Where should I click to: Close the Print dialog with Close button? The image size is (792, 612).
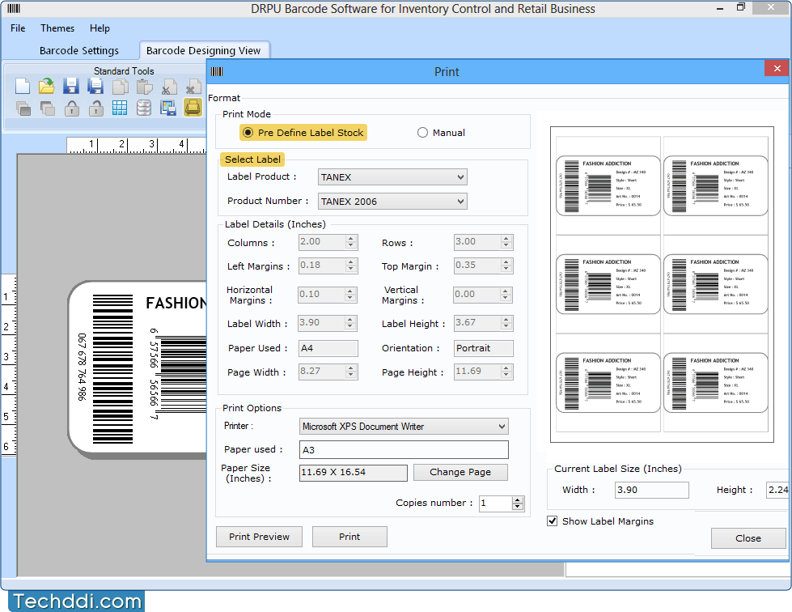748,538
